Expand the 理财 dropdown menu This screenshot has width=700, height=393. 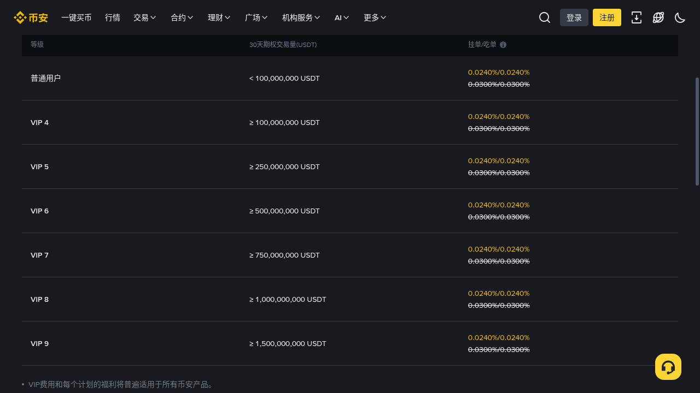[219, 17]
